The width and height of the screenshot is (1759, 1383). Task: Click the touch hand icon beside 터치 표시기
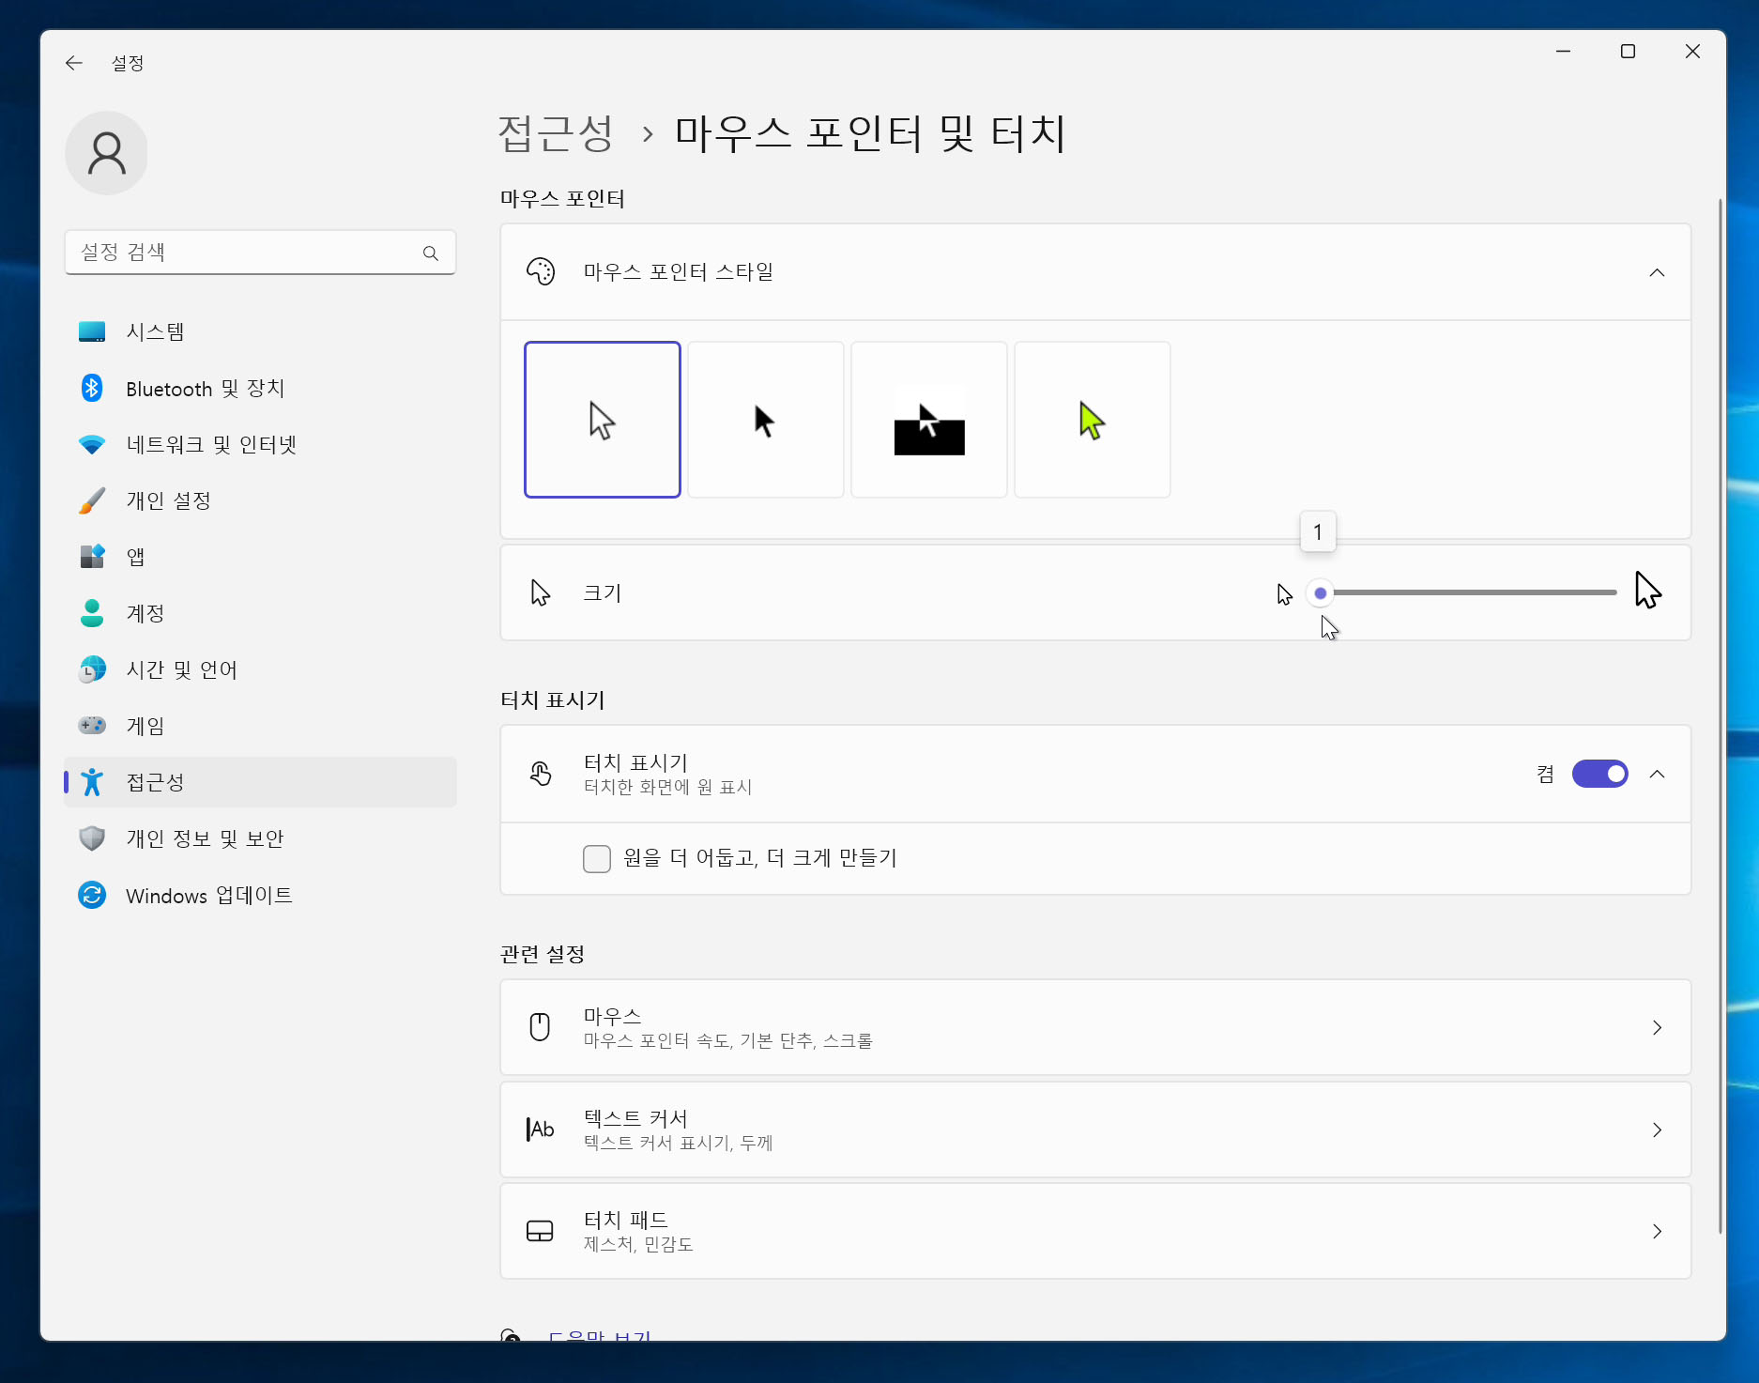(x=541, y=774)
